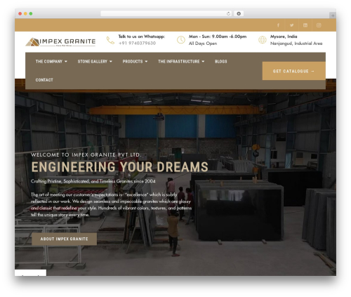Expand the Stone Gallery dropdown menu
Image resolution: width=351 pixels, height=297 pixels.
pyautogui.click(x=95, y=62)
